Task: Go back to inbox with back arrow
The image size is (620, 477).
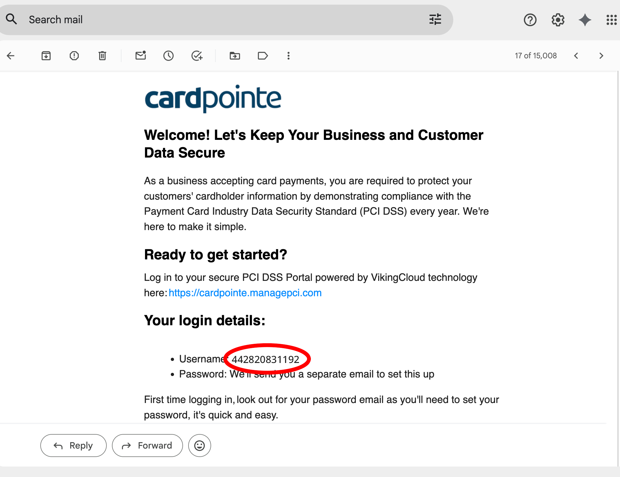Action: [x=11, y=56]
